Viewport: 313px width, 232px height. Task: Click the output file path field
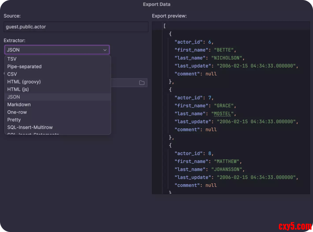[x=125, y=83]
